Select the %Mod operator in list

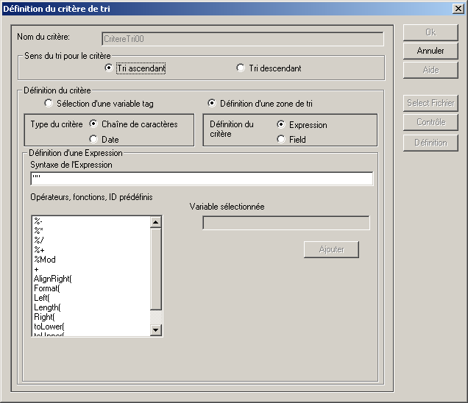[x=45, y=260]
